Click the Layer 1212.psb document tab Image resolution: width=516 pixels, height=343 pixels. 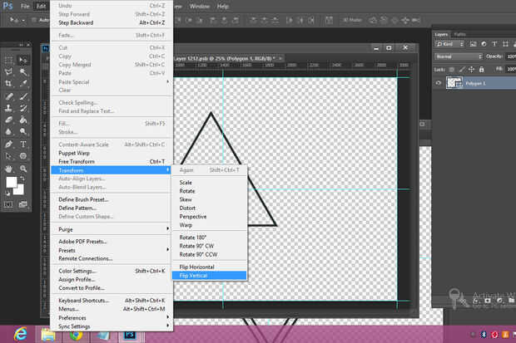point(228,58)
